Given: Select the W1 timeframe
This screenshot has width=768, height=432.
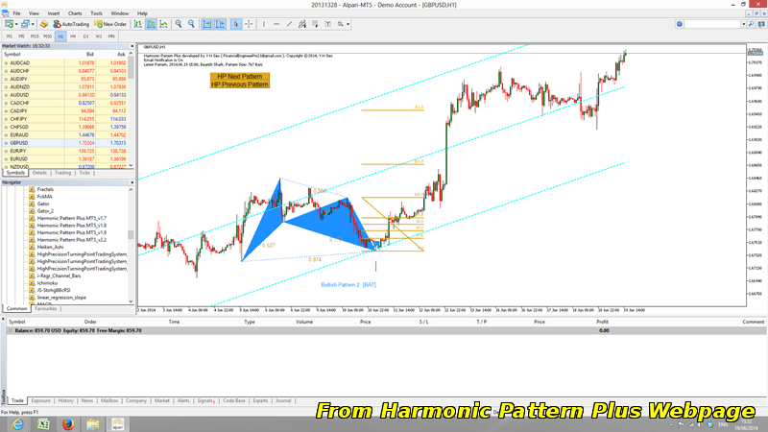Looking at the screenshot, I should coord(99,36).
